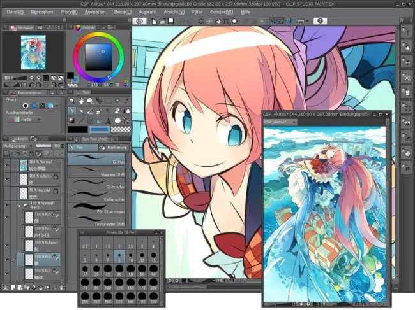Adjust layer opacity stepper showing 100
The image size is (415, 310).
tap(63, 146)
